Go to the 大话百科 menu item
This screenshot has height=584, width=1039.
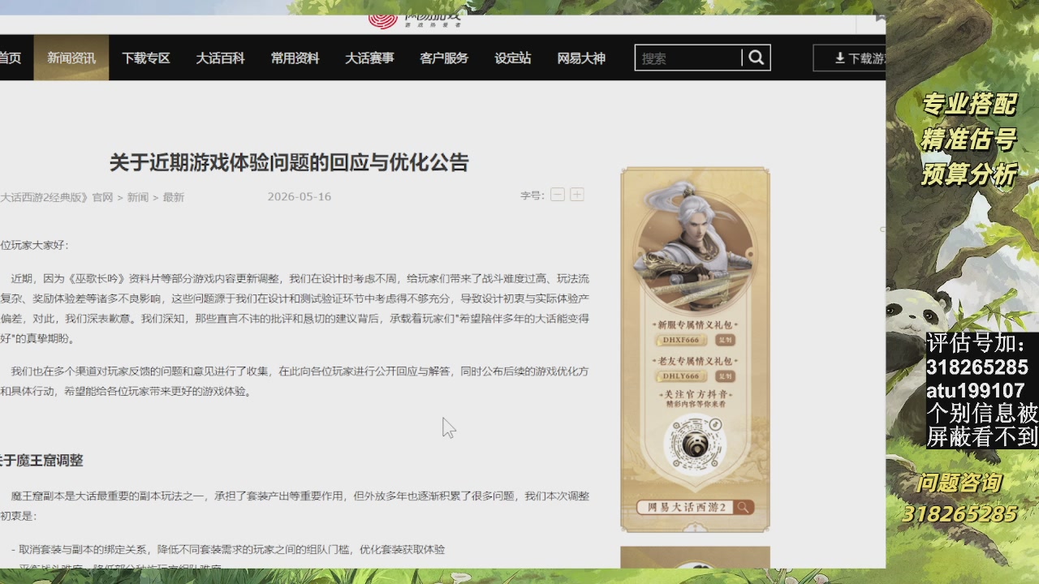coord(220,58)
